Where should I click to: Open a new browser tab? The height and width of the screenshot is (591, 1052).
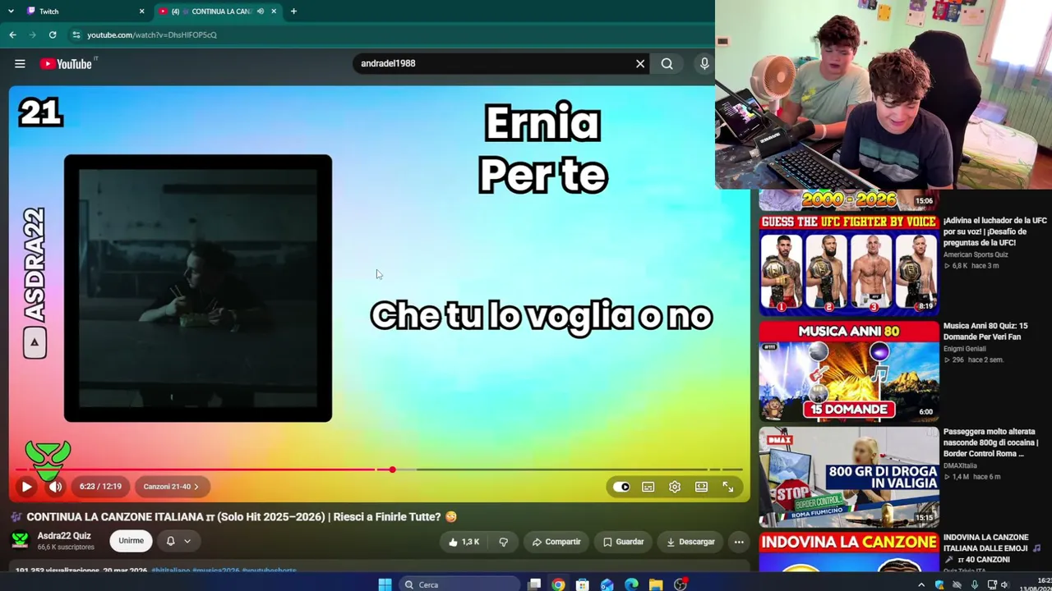click(x=293, y=11)
